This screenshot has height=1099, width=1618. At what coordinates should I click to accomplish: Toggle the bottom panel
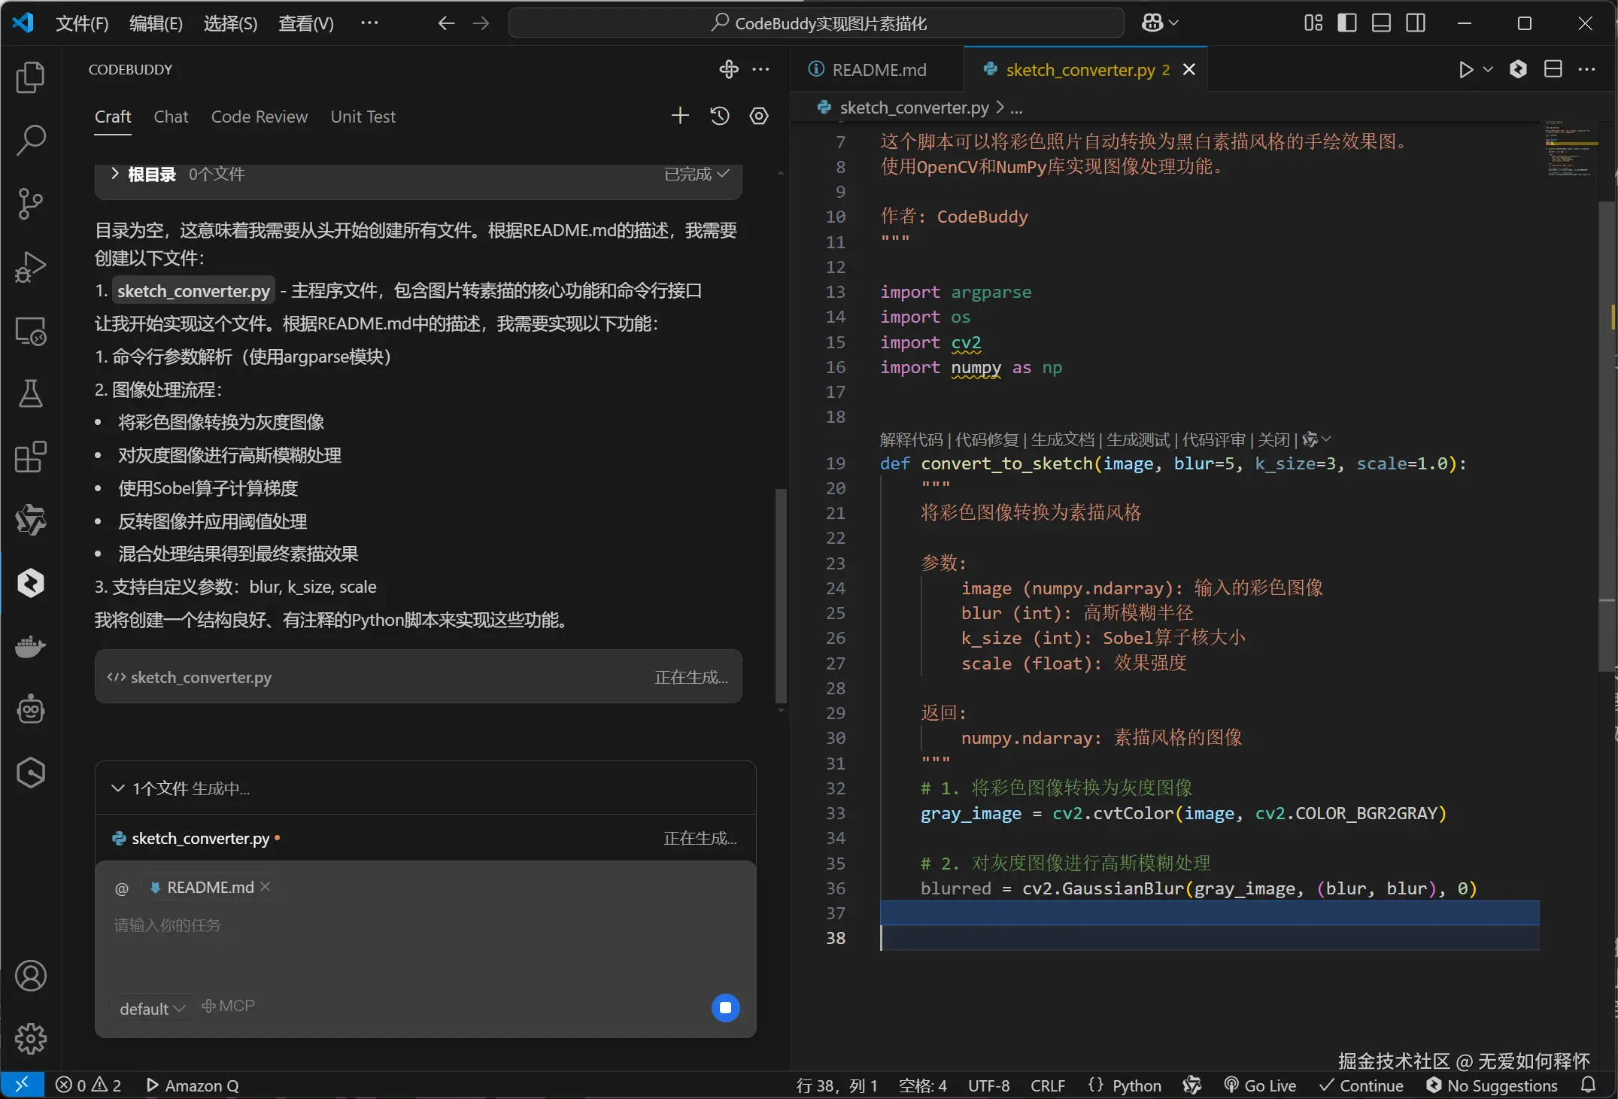coord(1381,23)
